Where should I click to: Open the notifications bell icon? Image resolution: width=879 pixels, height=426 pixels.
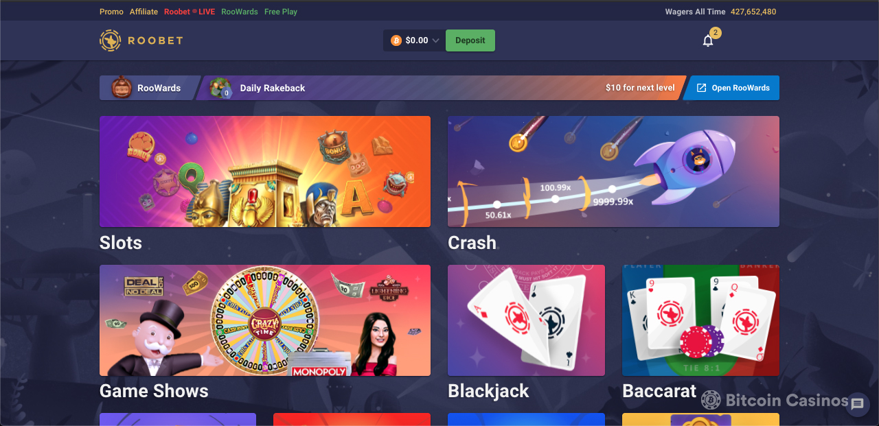tap(708, 40)
